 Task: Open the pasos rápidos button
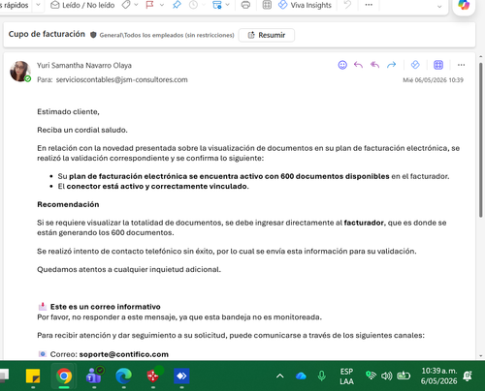click(15, 5)
